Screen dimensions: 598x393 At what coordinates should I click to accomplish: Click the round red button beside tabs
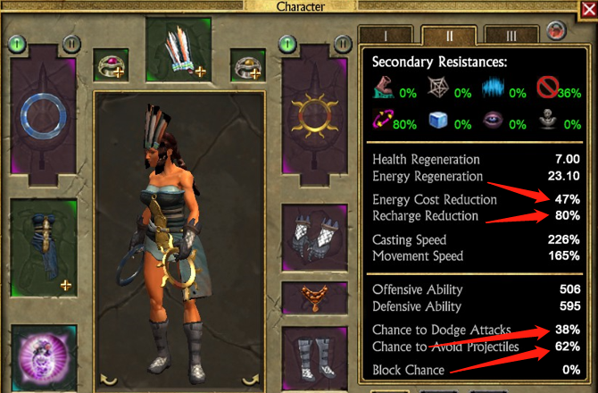pos(556,30)
